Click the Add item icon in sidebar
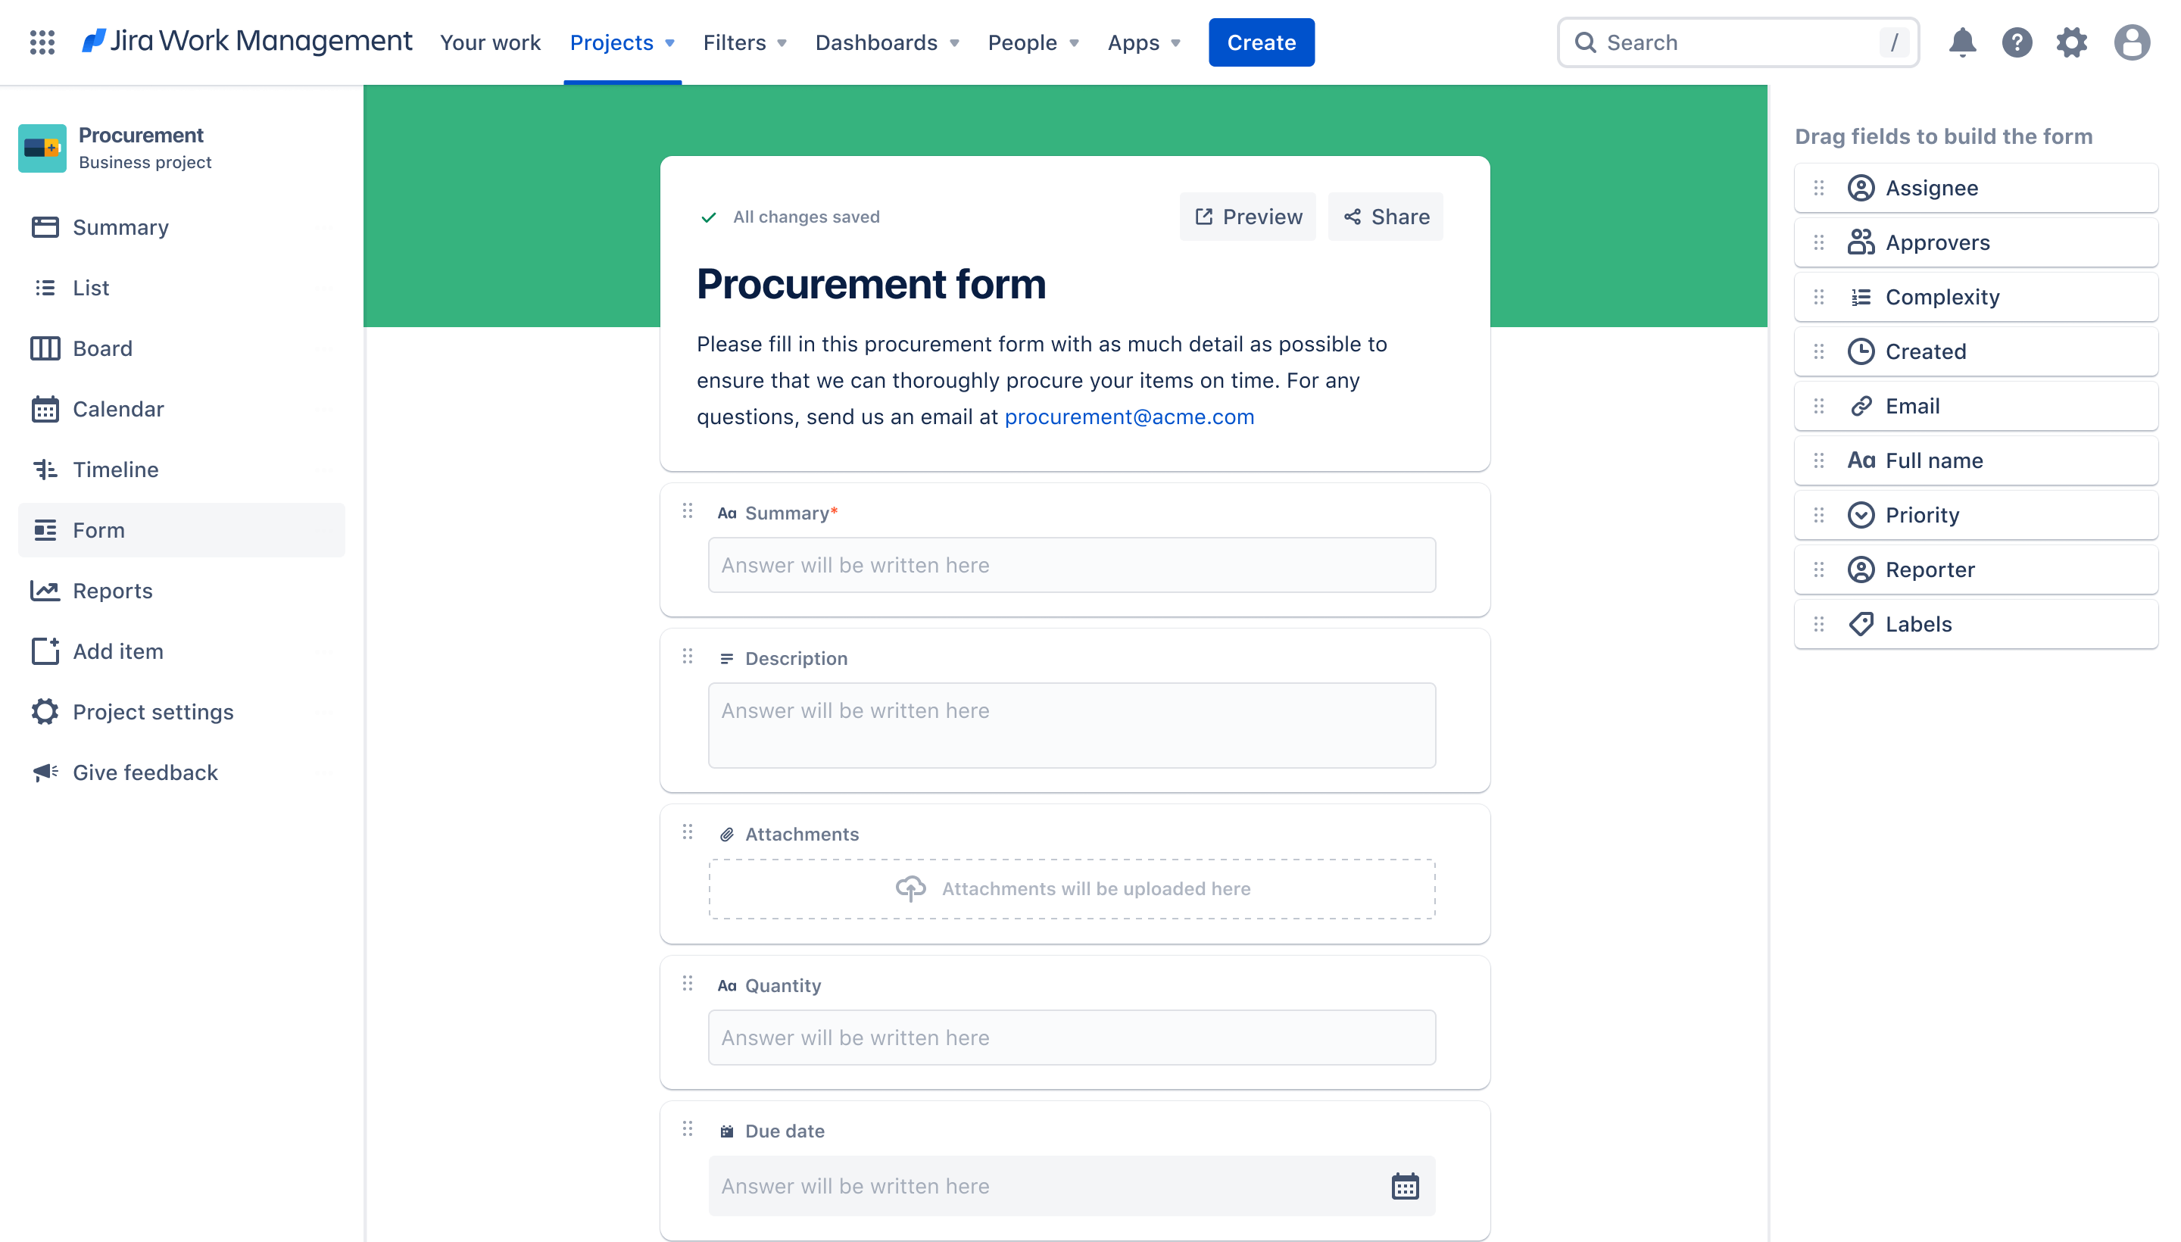This screenshot has height=1242, width=2181. pos(45,651)
